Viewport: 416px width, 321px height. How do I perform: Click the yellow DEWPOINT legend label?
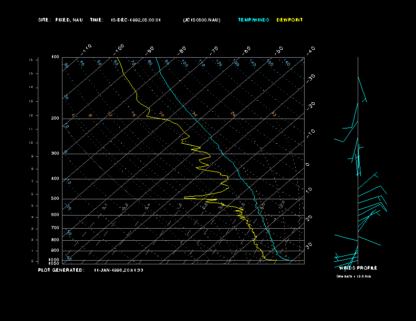click(x=289, y=20)
